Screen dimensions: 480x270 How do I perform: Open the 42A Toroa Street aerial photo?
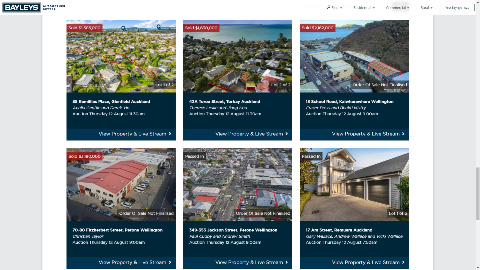tap(237, 56)
